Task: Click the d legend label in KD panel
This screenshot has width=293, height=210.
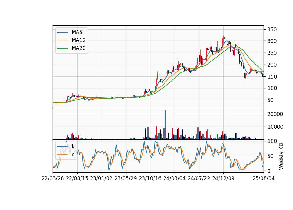Action: tap(73, 155)
